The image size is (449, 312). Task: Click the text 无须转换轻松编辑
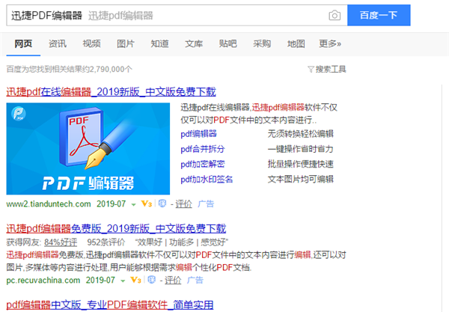[301, 134]
